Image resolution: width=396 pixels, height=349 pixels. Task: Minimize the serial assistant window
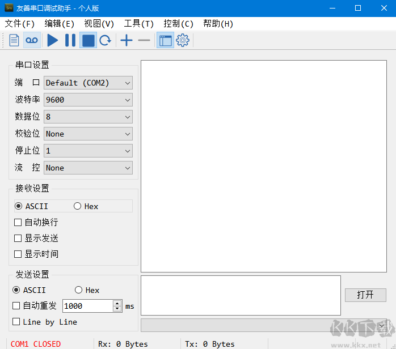pyautogui.click(x=332, y=8)
